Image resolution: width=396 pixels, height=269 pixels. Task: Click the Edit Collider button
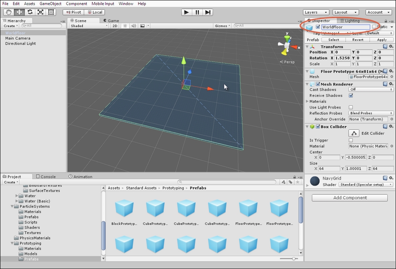pos(354,133)
